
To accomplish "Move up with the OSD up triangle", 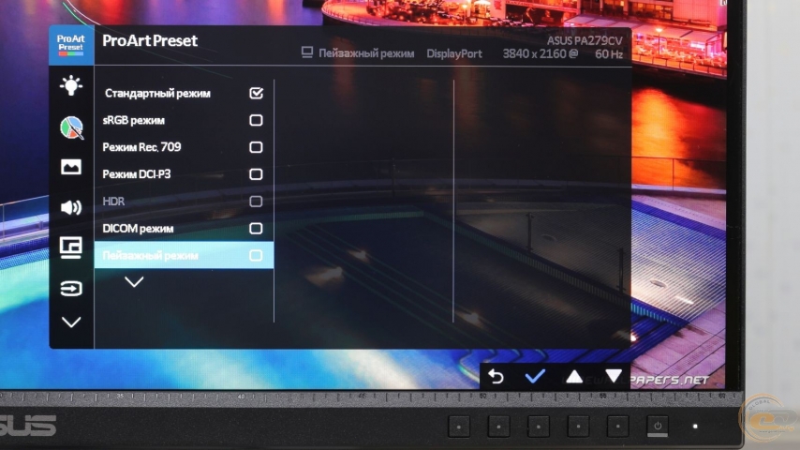I will [574, 377].
